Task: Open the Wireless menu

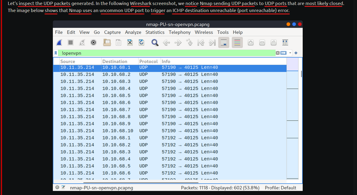Action: (x=204, y=32)
